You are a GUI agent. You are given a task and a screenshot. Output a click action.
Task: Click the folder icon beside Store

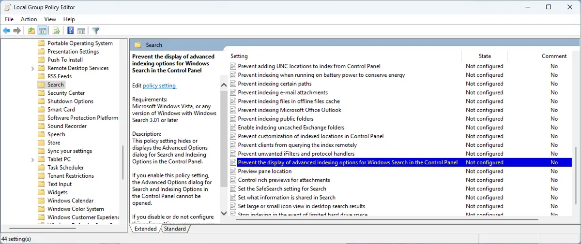tap(41, 143)
